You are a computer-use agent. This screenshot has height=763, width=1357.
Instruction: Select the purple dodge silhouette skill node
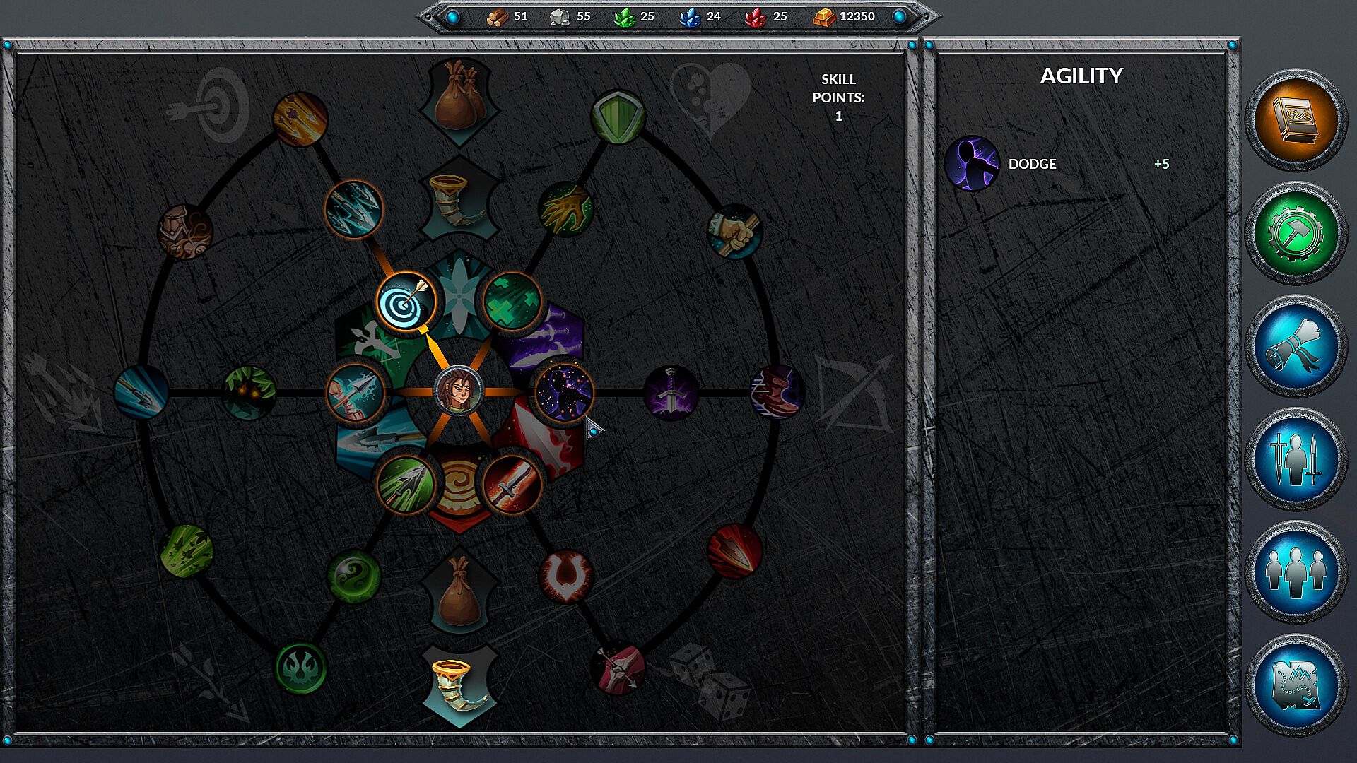(563, 391)
